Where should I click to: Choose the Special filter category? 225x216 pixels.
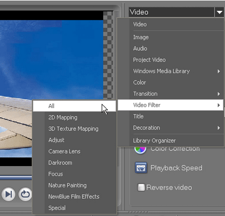(x=74, y=208)
